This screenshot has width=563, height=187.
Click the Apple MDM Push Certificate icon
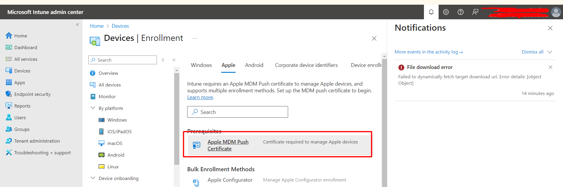tap(197, 145)
